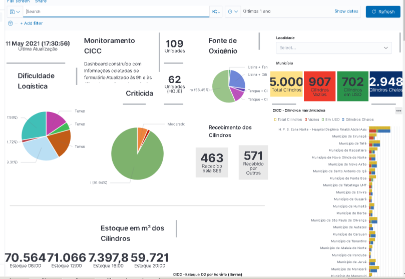This screenshot has height=279, width=405.
Task: Click the Município de Eirunepé label
Action: [x=349, y=136]
